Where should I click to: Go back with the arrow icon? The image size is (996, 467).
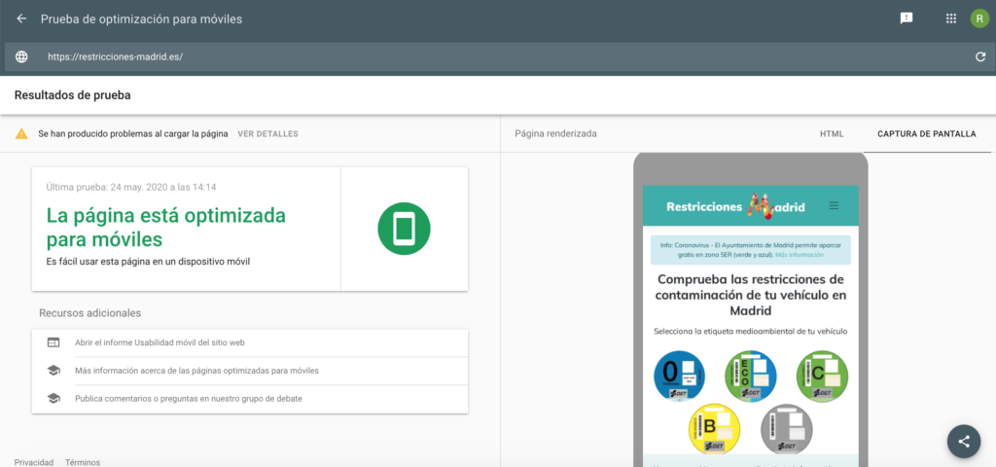[x=21, y=19]
